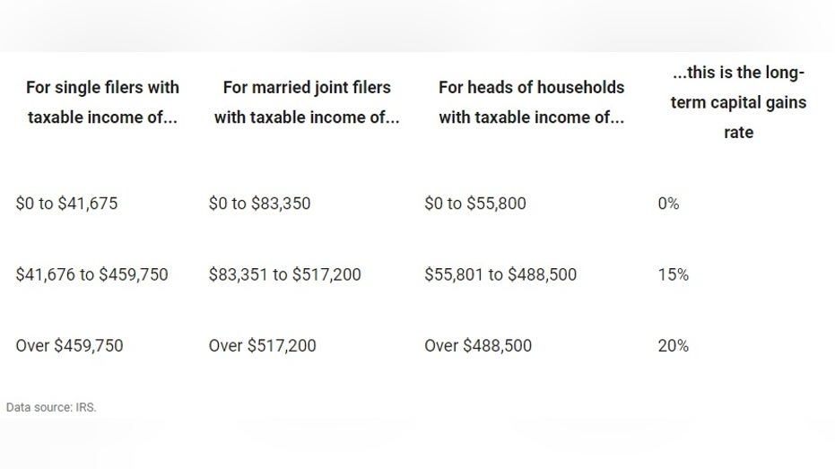
Task: Select the $41,676 to $459,750 cell
Action: coord(91,274)
